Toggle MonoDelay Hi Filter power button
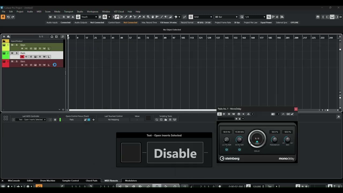Image resolution: width=343 pixels, height=193 pixels. tap(240, 150)
